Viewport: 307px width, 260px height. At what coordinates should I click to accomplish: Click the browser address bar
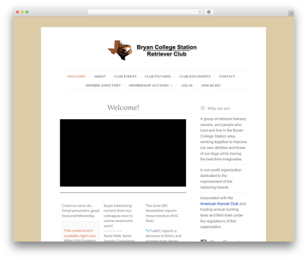(145, 12)
